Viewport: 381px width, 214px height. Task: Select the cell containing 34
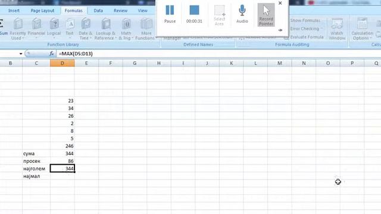click(63, 108)
